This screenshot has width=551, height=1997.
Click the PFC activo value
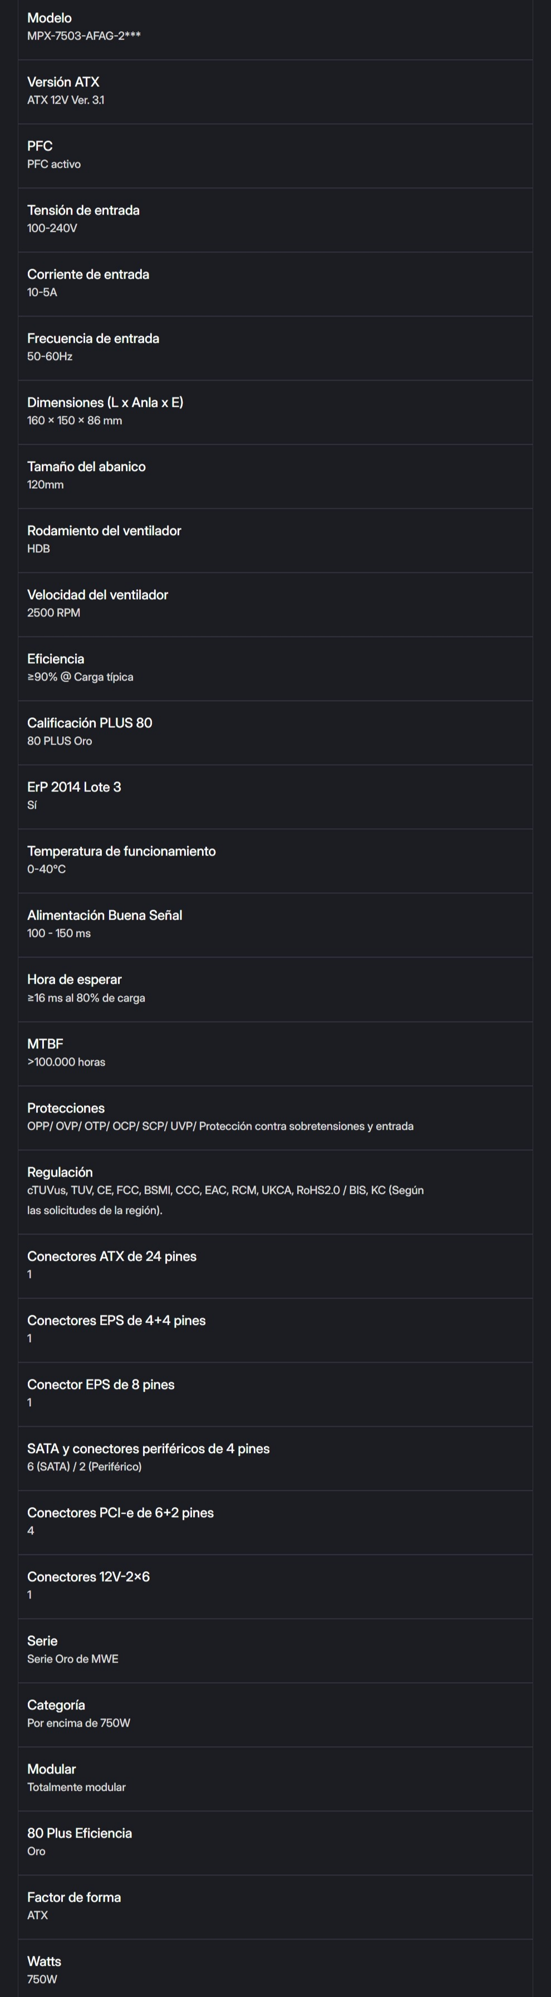(x=53, y=164)
